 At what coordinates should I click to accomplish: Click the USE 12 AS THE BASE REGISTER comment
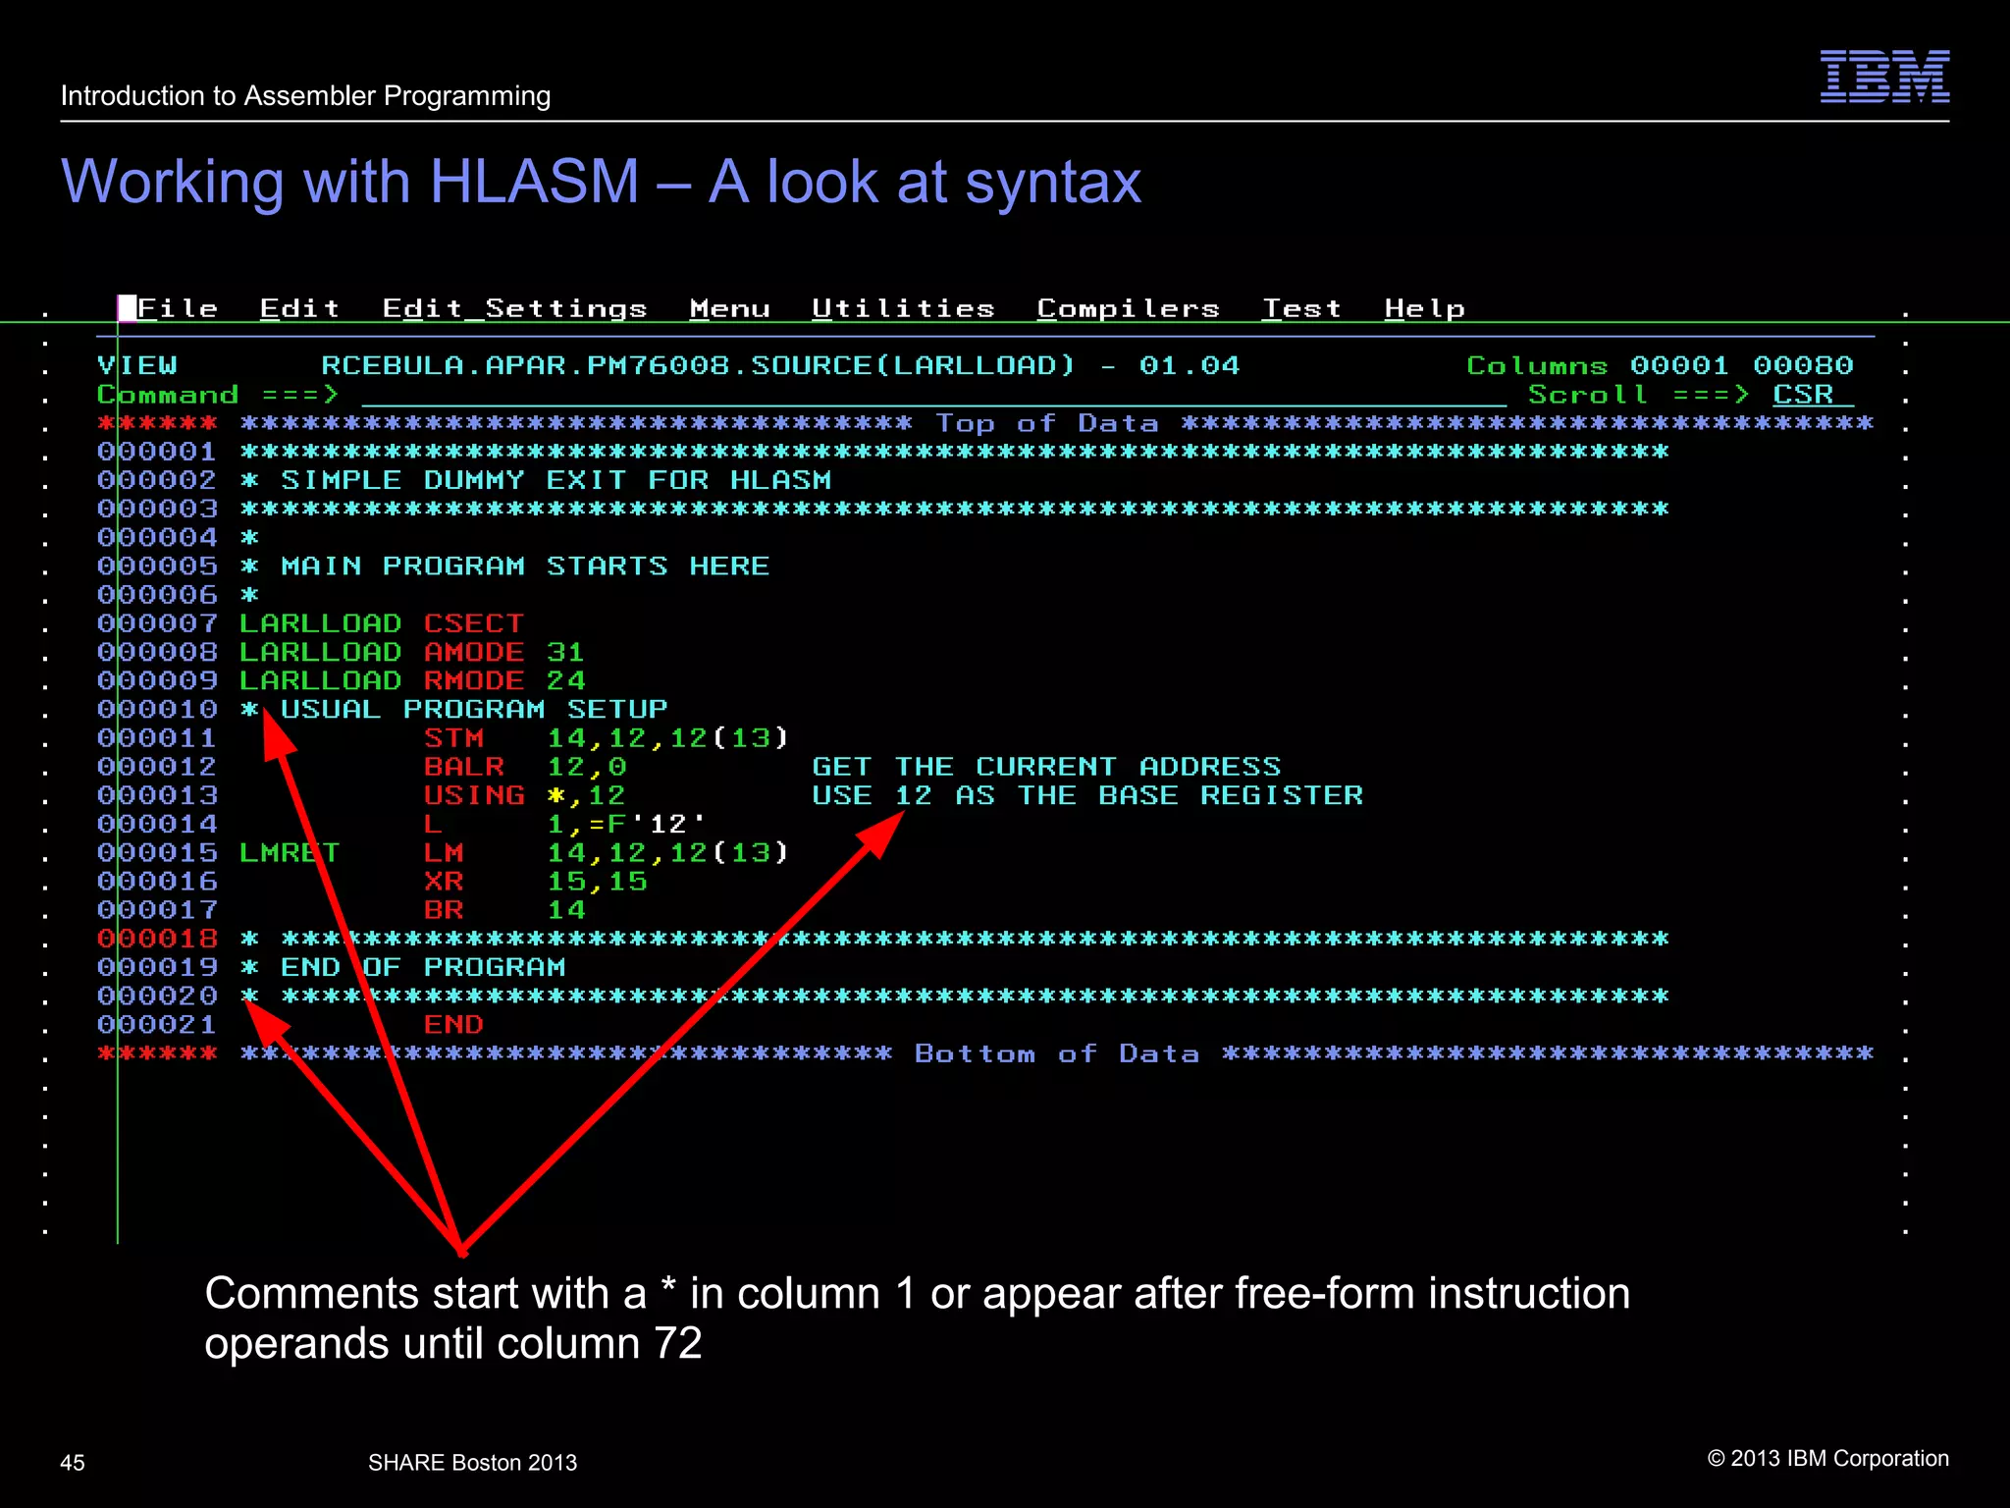point(1087,795)
